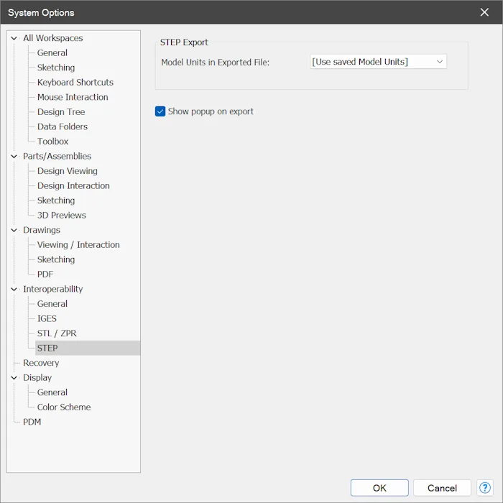Collapse the Display tree node

pyautogui.click(x=14, y=377)
